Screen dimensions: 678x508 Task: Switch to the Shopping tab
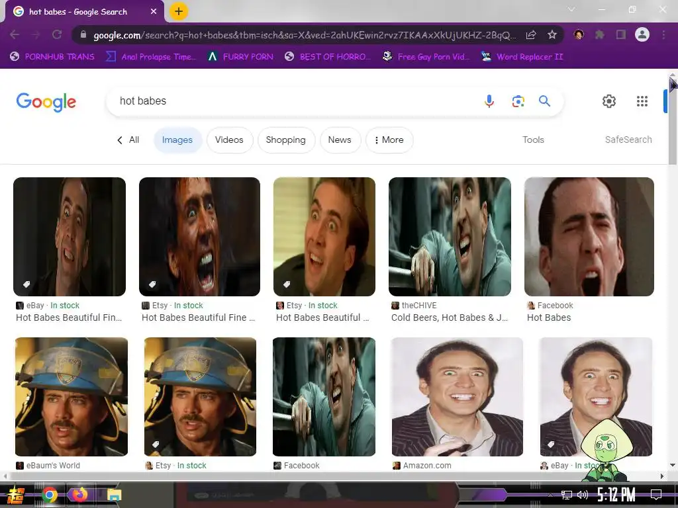[x=286, y=140]
